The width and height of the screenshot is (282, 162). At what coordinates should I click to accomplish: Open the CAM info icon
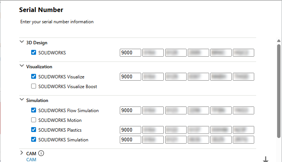41,153
